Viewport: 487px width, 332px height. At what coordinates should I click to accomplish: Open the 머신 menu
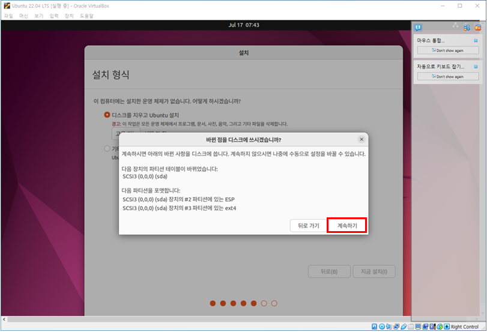(23, 16)
